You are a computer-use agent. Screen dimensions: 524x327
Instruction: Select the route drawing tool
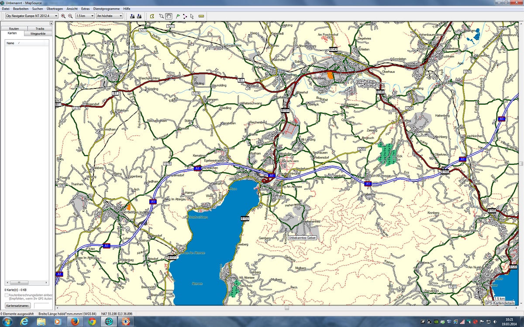(185, 16)
